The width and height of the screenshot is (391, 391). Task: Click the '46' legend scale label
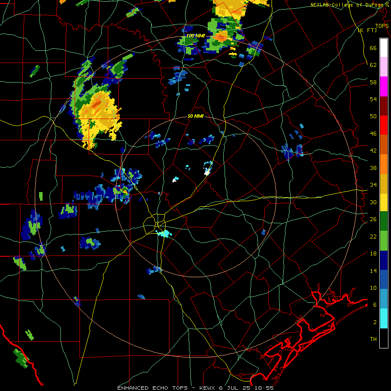pyautogui.click(x=373, y=134)
